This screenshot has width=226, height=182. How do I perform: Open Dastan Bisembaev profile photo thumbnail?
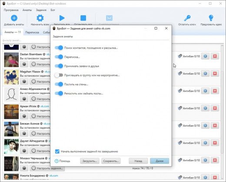coord(11,60)
